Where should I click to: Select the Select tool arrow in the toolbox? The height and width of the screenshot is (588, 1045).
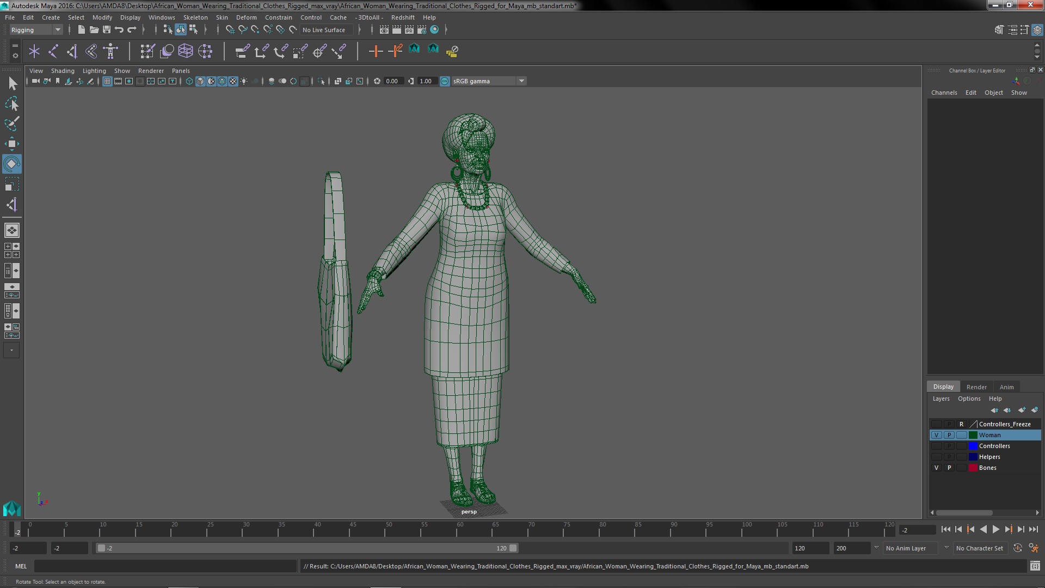coord(12,83)
